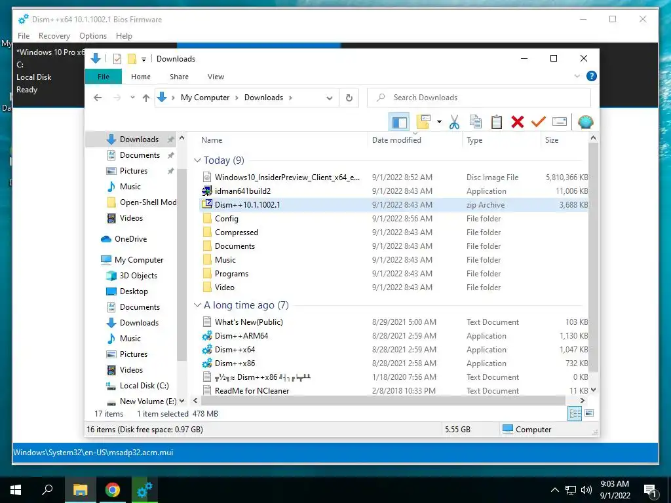Screen dimensions: 671x503
Task: Select New Volume (E:) in the sidebar
Action: pos(148,401)
